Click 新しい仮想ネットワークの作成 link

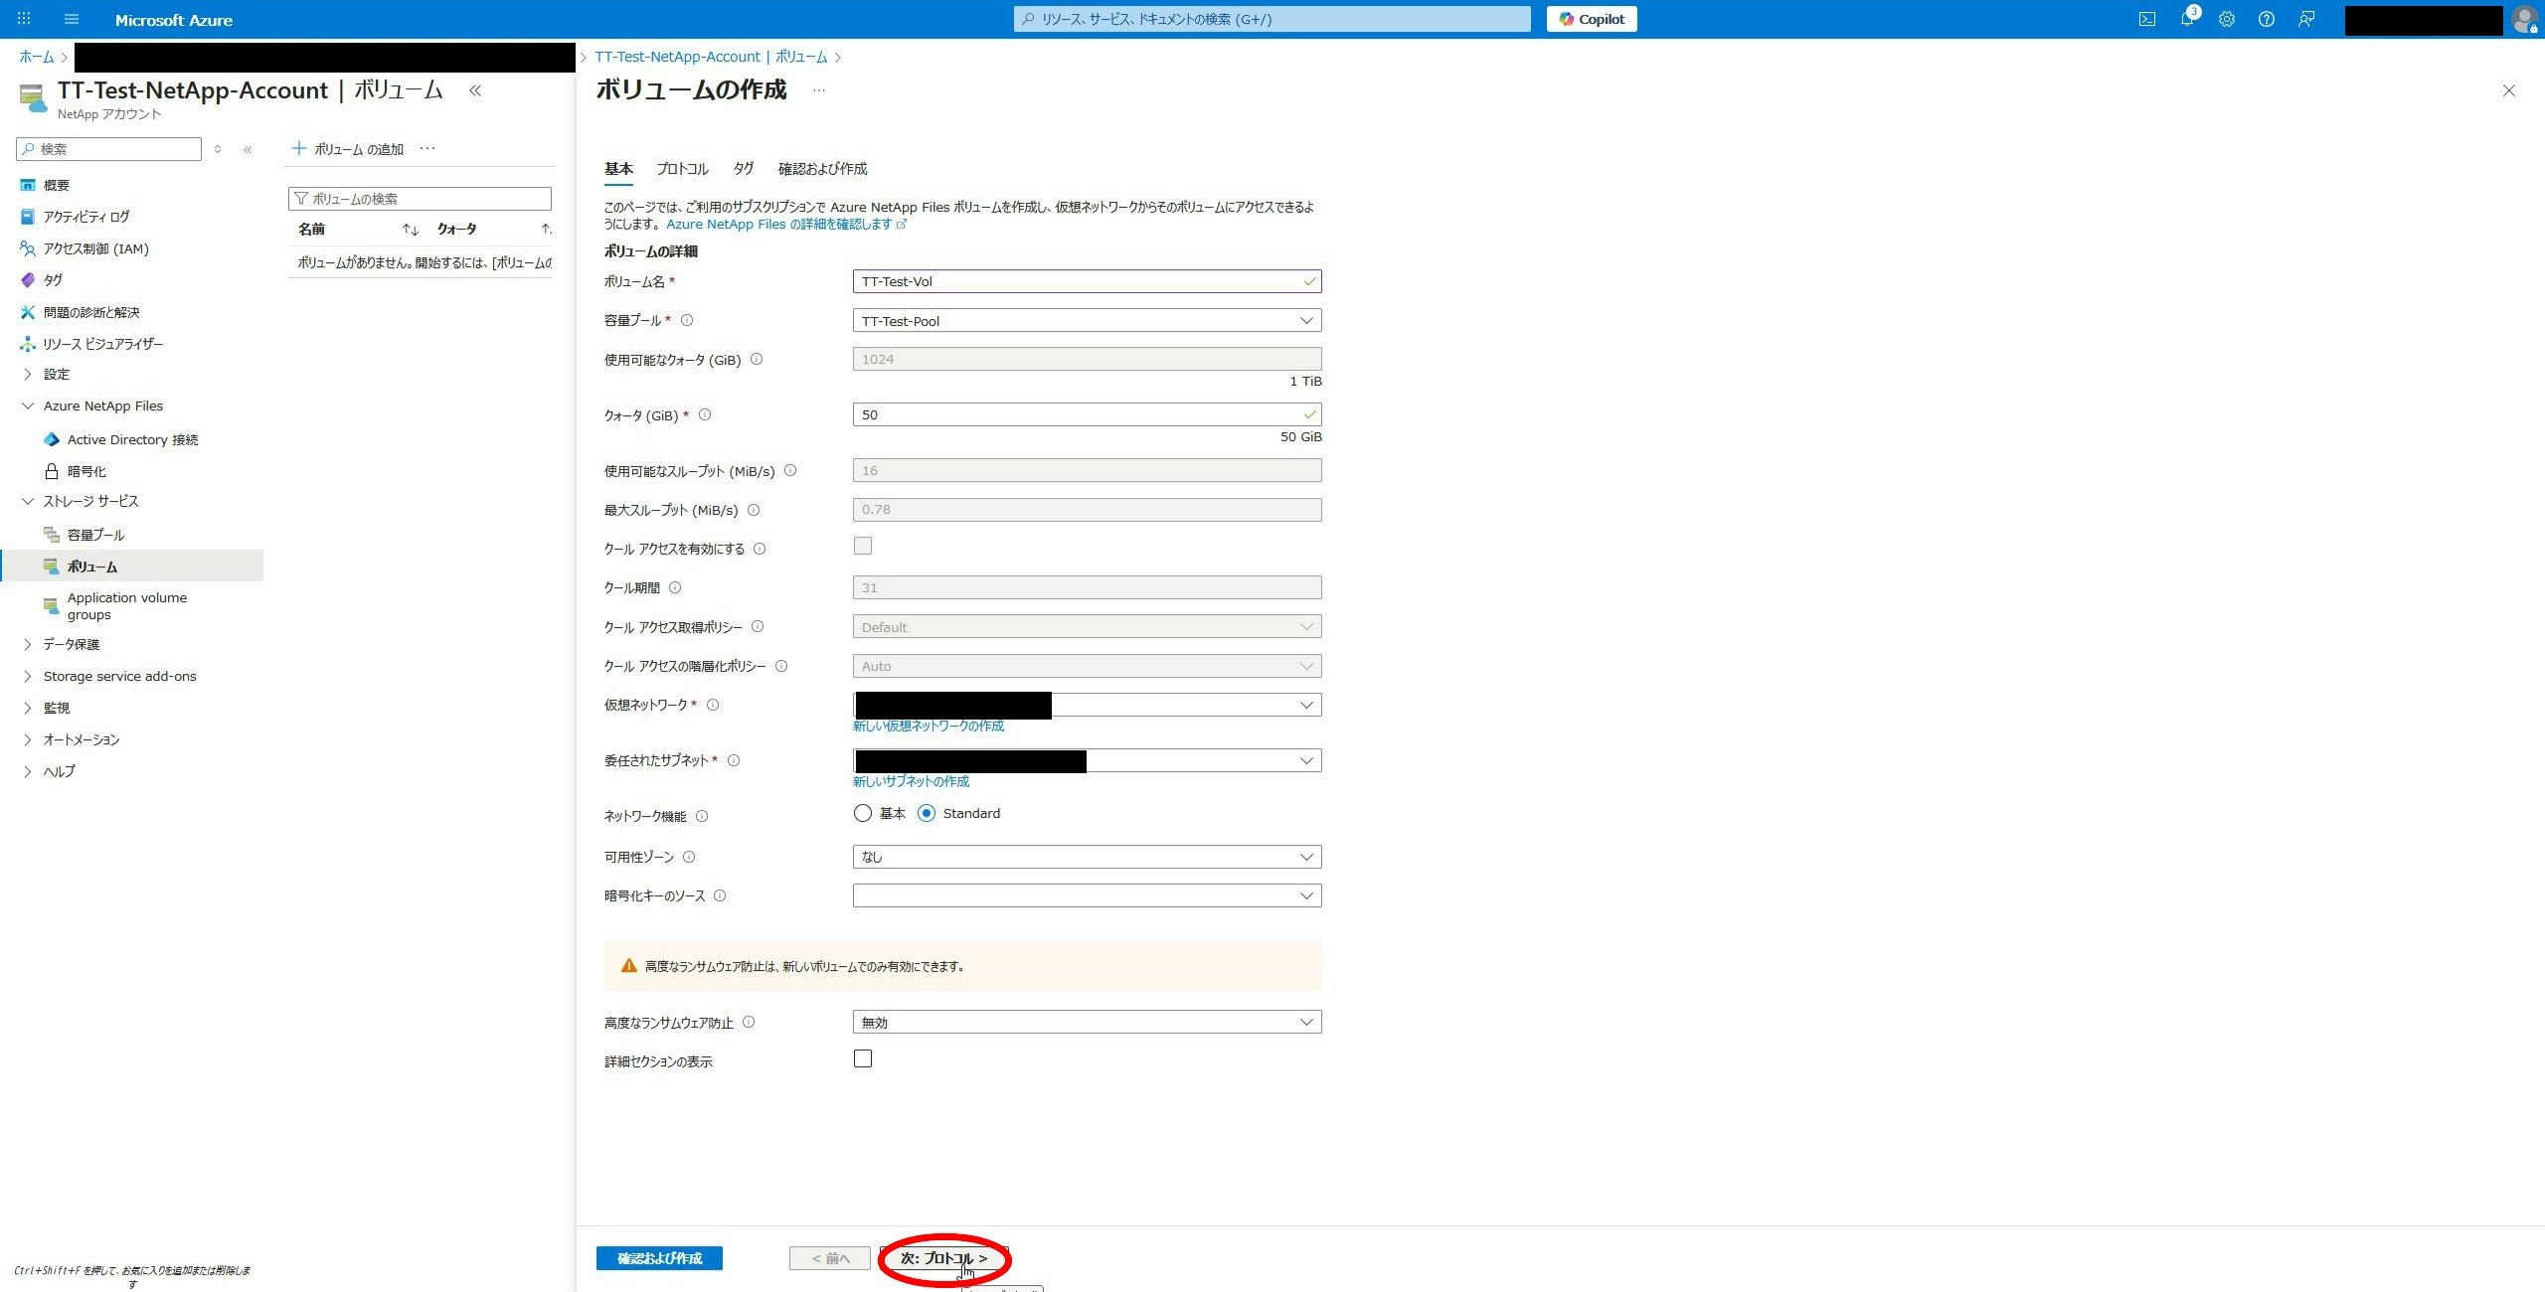929,726
